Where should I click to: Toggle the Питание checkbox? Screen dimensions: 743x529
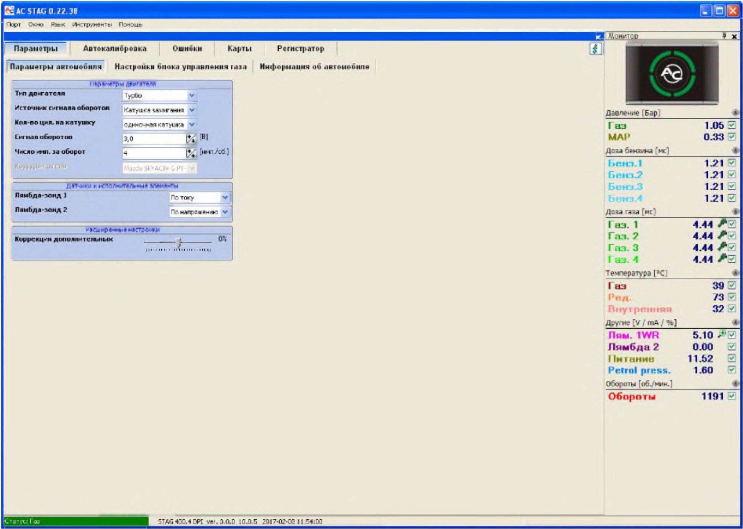(x=732, y=358)
